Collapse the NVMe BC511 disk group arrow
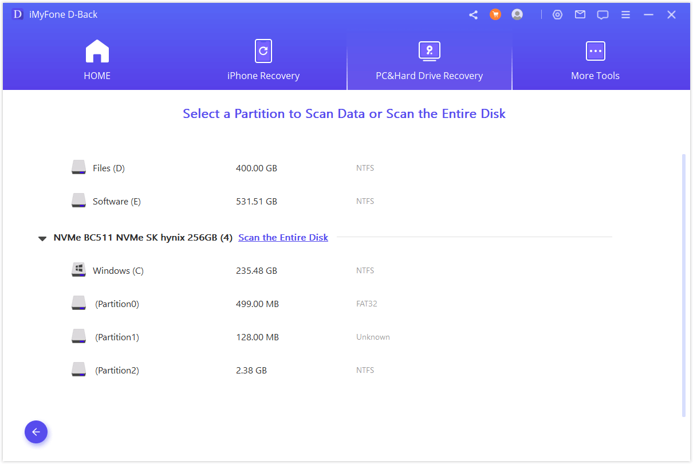 pos(42,238)
